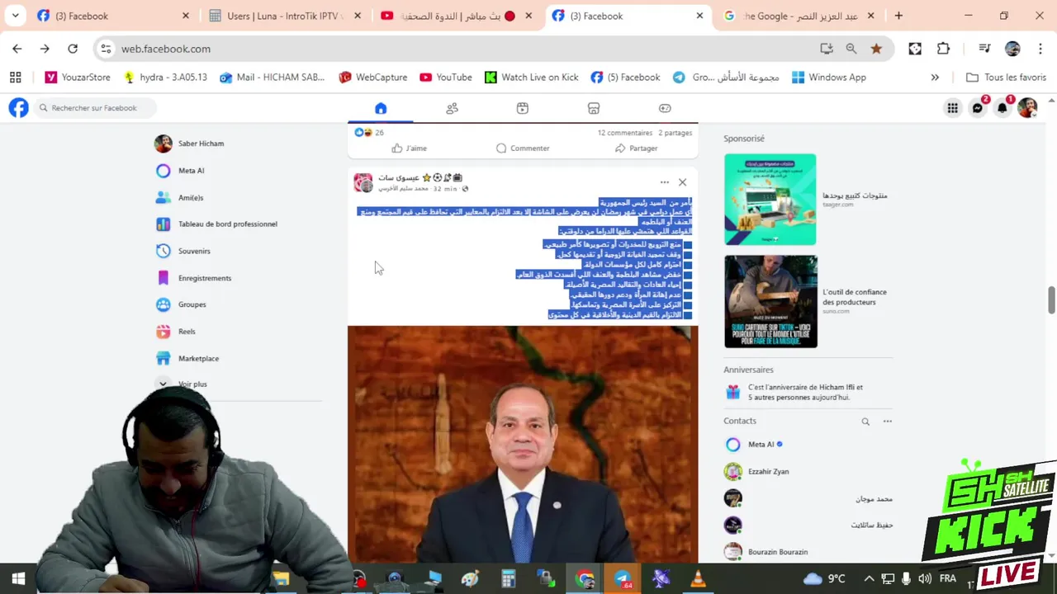The image size is (1057, 594).
Task: Open Watch Live on Kick bookmark
Action: 531,78
